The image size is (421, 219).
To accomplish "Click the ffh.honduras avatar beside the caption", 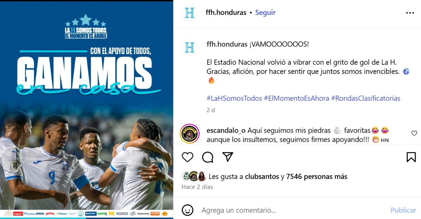I will (x=189, y=47).
